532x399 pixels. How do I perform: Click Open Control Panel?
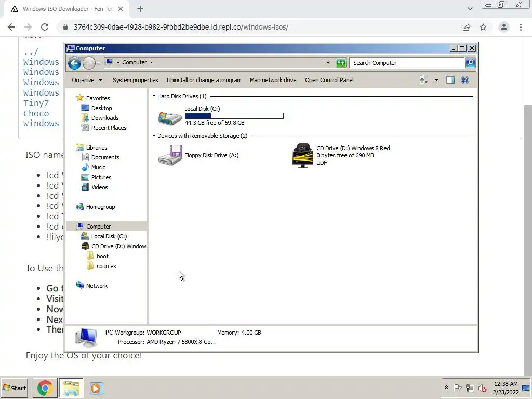(x=329, y=80)
